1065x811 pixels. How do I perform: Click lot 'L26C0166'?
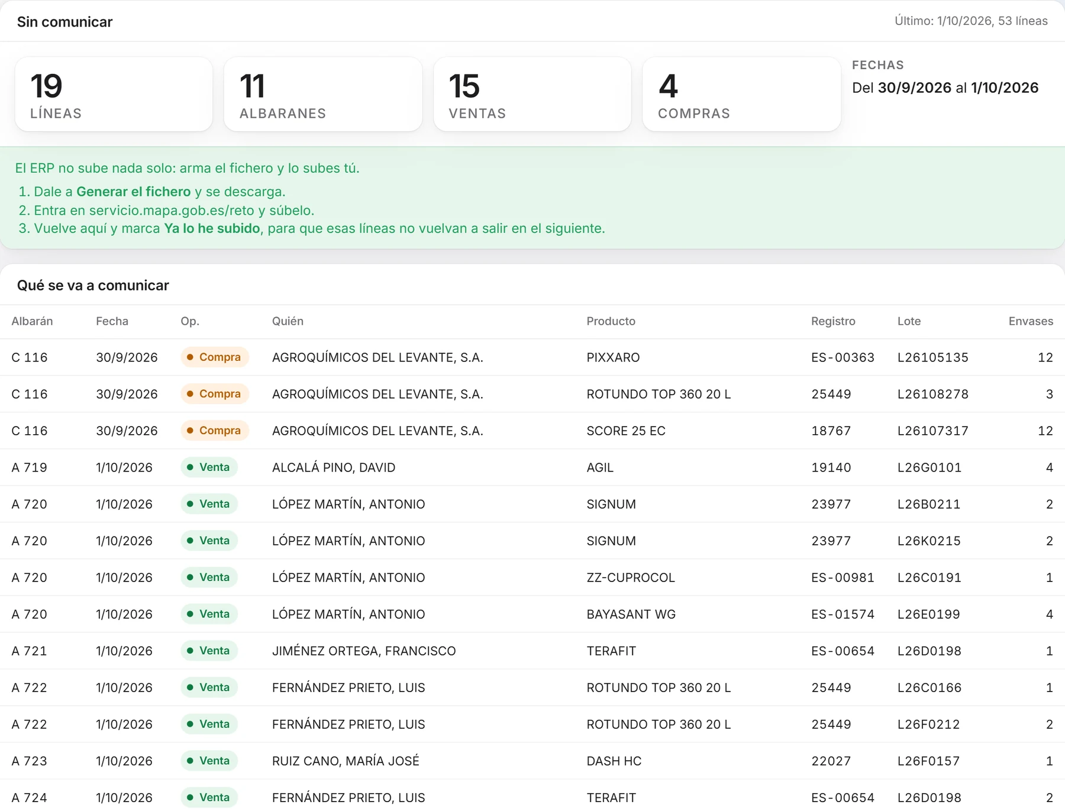click(929, 687)
